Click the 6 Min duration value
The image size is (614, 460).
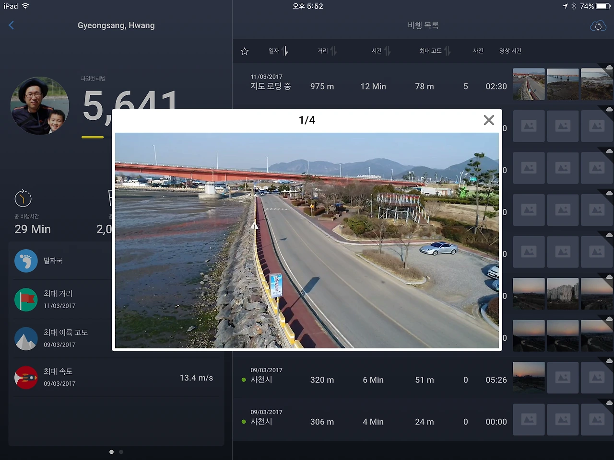point(373,380)
